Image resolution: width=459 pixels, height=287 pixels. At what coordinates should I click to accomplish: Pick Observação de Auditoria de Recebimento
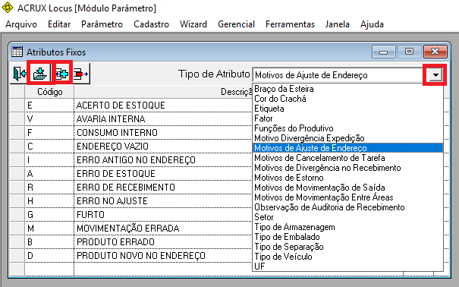pyautogui.click(x=347, y=207)
